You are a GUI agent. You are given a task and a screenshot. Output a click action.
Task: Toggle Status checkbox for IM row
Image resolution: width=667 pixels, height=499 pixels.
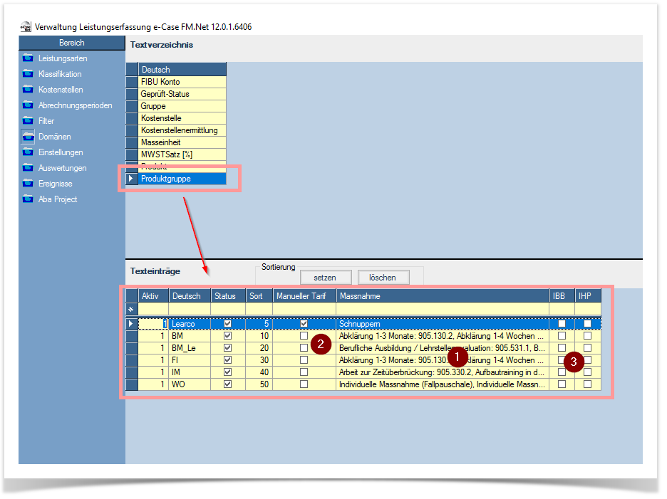228,372
